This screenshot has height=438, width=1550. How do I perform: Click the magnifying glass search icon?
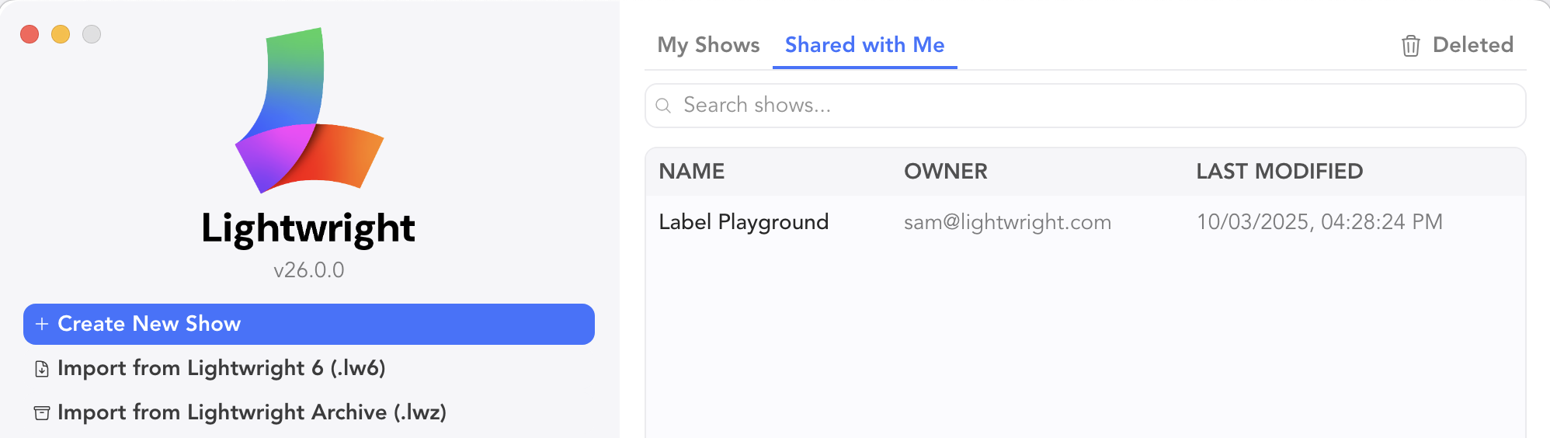(663, 106)
